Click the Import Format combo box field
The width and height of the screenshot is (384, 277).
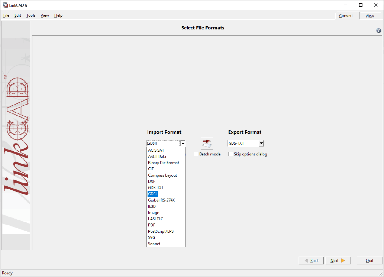tap(164, 143)
